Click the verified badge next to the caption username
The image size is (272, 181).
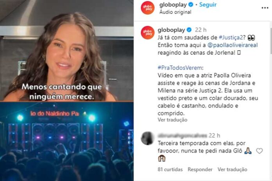click(x=189, y=30)
